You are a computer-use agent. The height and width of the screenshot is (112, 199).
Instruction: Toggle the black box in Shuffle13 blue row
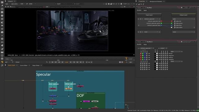tap(155, 58)
